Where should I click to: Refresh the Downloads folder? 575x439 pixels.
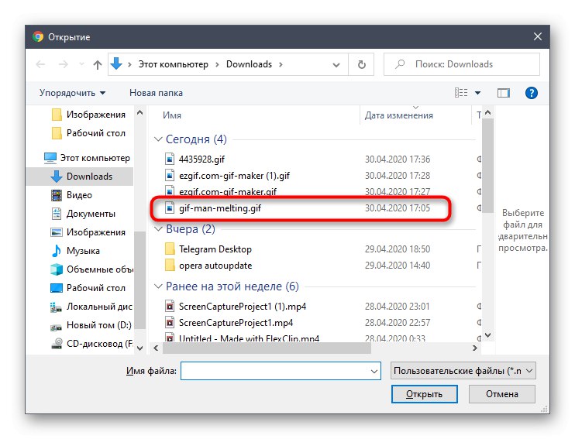pyautogui.click(x=362, y=64)
